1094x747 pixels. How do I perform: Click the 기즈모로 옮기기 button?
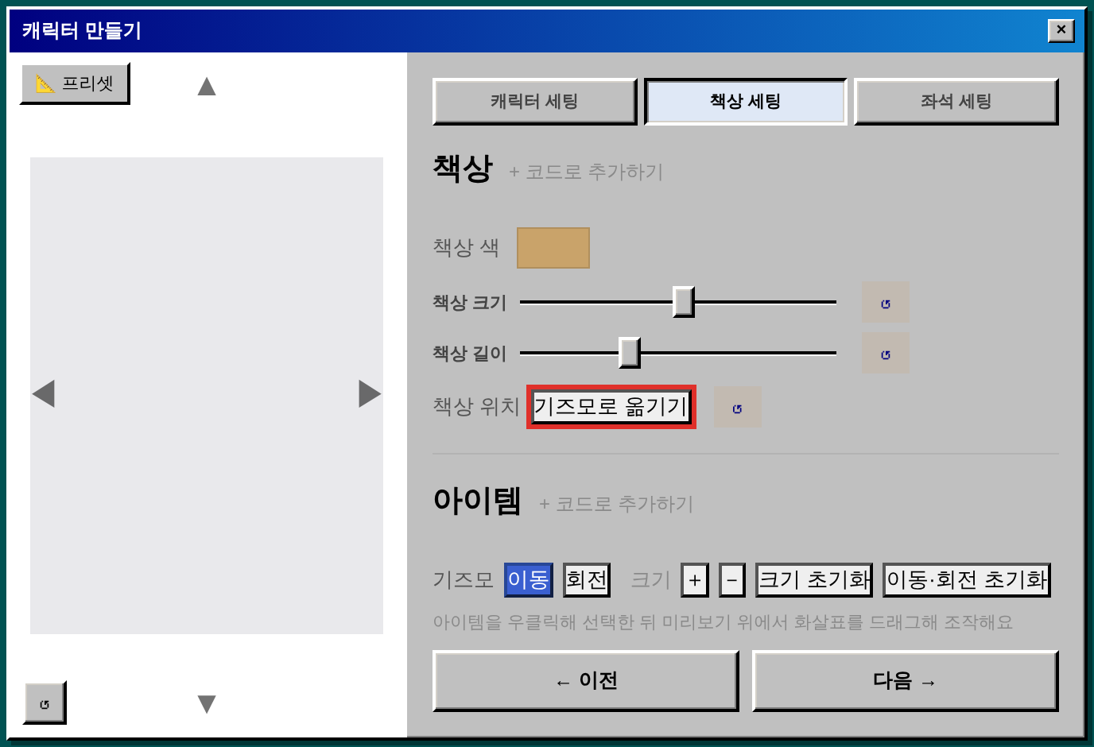pyautogui.click(x=611, y=407)
